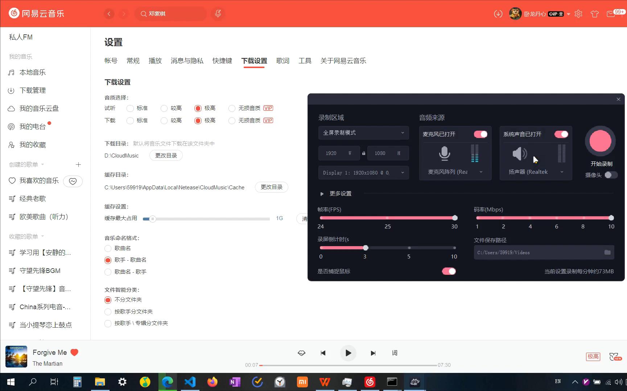Open 本地音乐 in the sidebar
The image size is (627, 391).
click(x=32, y=72)
